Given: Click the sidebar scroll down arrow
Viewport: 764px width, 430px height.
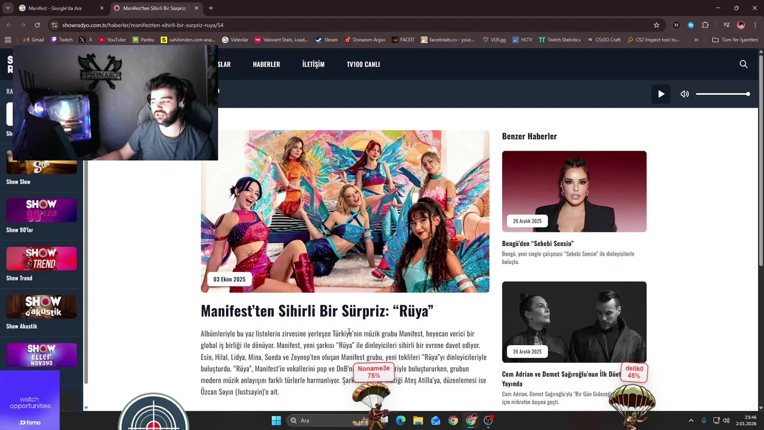Looking at the screenshot, I should click(x=86, y=408).
